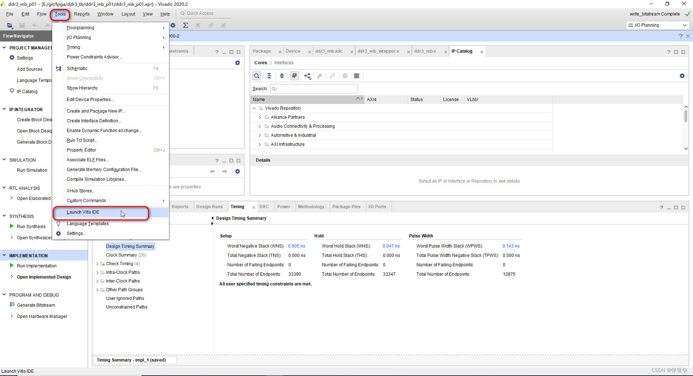693x376 pixels.
Task: Click Run Implementation green play icon
Action: 12,266
